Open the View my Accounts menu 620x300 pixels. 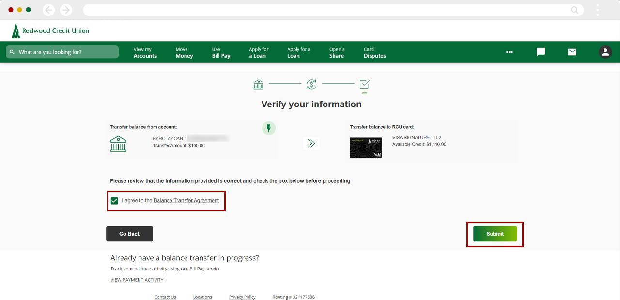[x=145, y=53]
